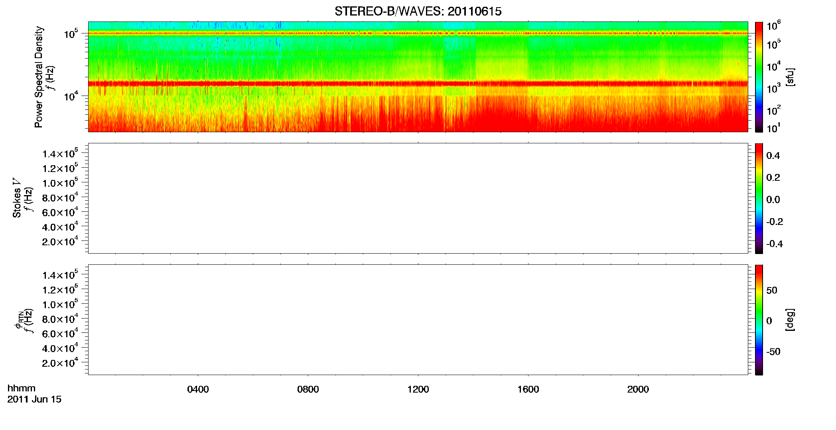Click the phi RTN degrees colorbar
Viewport: 836px width, 430px height.
pos(759,320)
